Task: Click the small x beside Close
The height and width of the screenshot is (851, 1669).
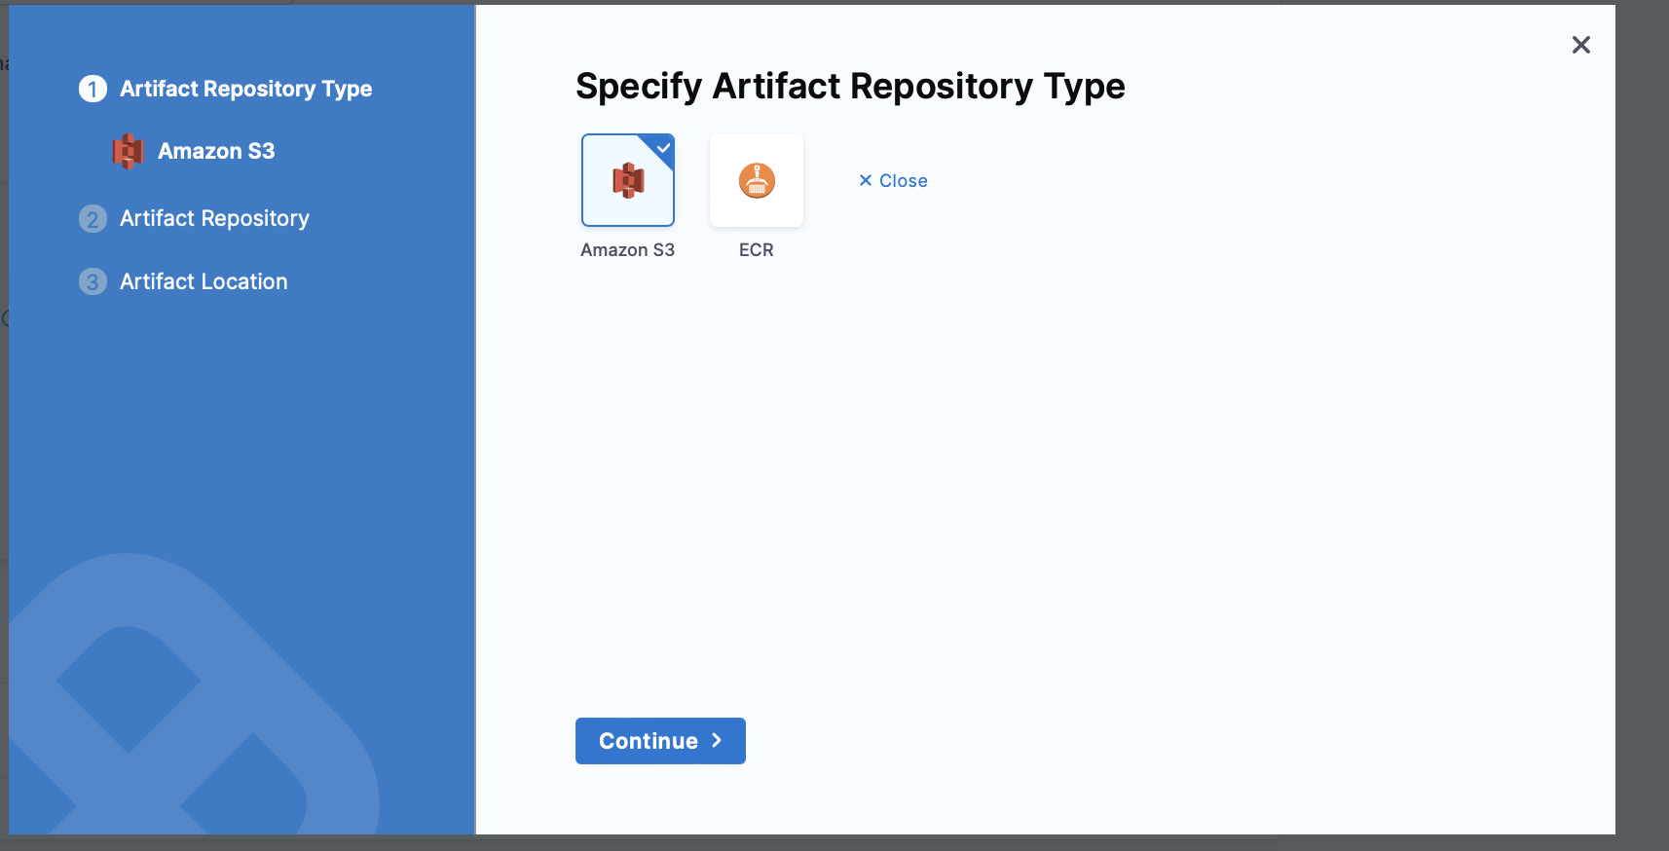Action: 865,180
